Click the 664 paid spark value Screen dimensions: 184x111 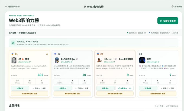click(x=17, y=81)
